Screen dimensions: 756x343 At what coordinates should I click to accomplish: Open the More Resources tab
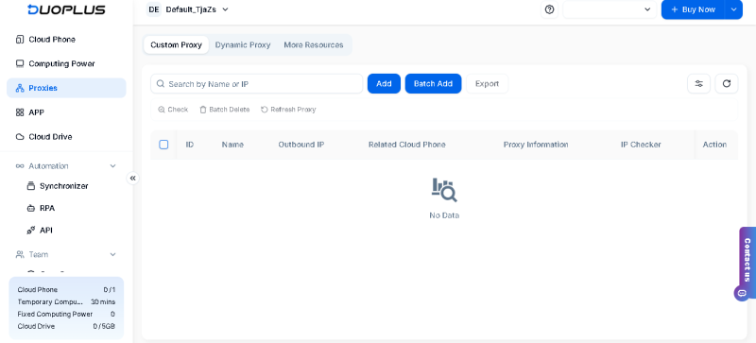coord(314,44)
